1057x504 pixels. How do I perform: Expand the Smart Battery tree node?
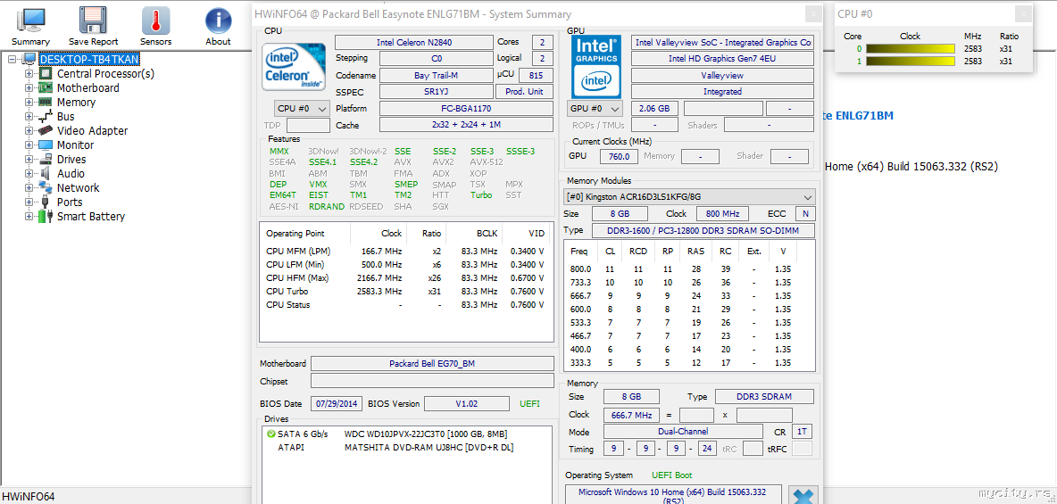[x=29, y=217]
